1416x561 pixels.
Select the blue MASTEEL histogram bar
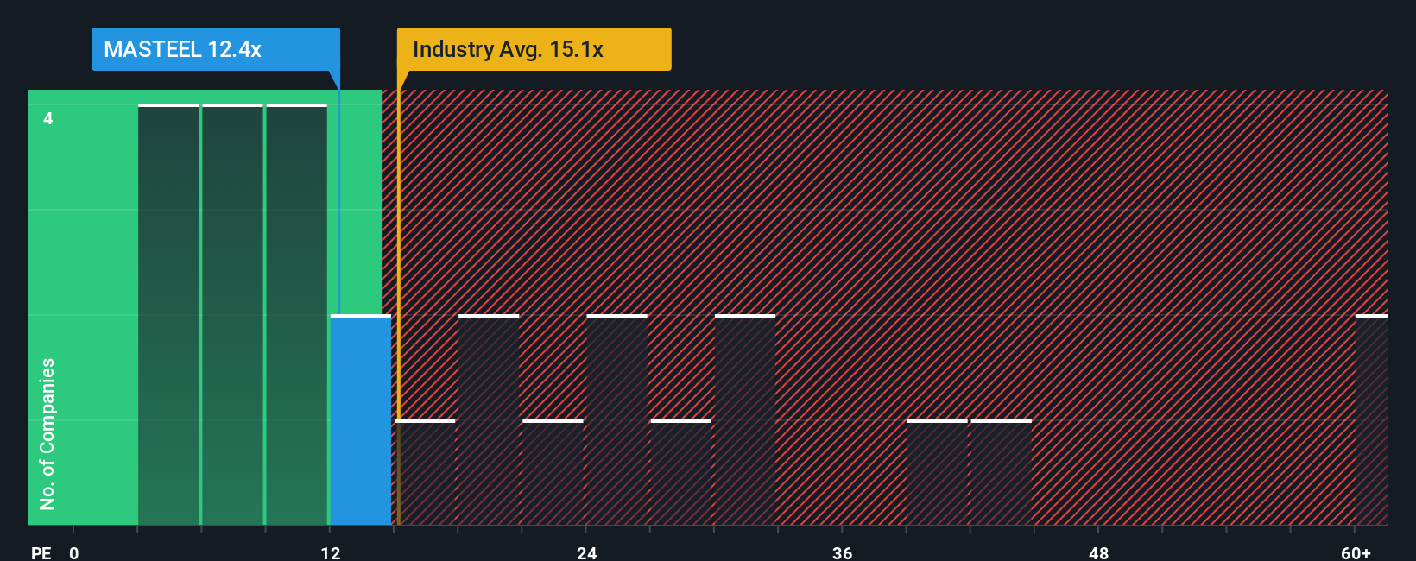[x=361, y=420]
